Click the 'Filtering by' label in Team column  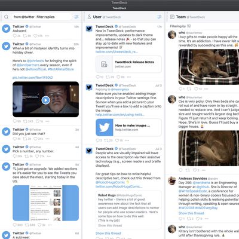[178, 26]
